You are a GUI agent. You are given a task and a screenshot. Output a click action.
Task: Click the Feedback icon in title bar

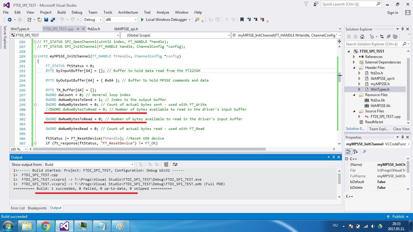click(316, 4)
